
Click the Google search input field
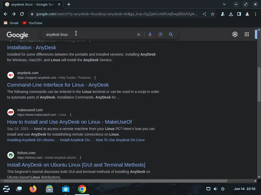90,35
